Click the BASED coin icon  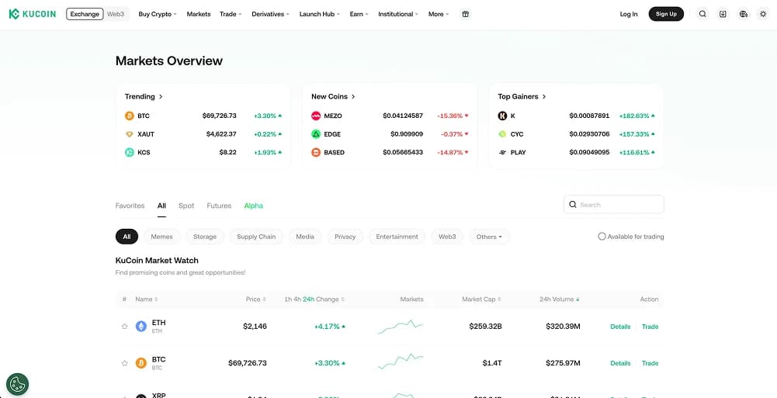tap(316, 153)
